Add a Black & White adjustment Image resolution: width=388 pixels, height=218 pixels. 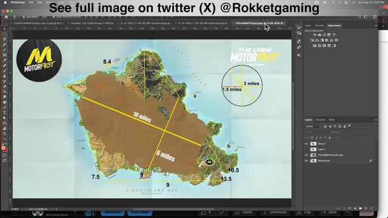click(322, 41)
